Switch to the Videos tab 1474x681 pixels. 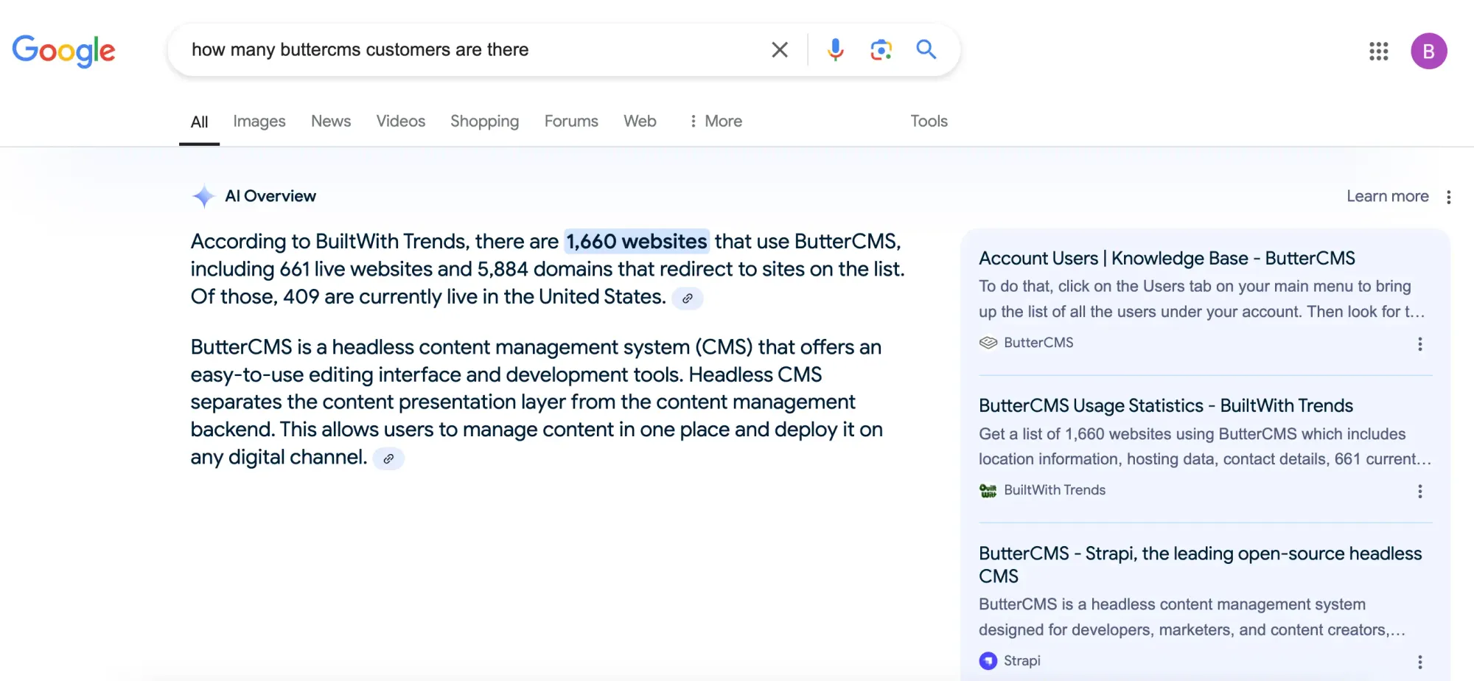[401, 121]
